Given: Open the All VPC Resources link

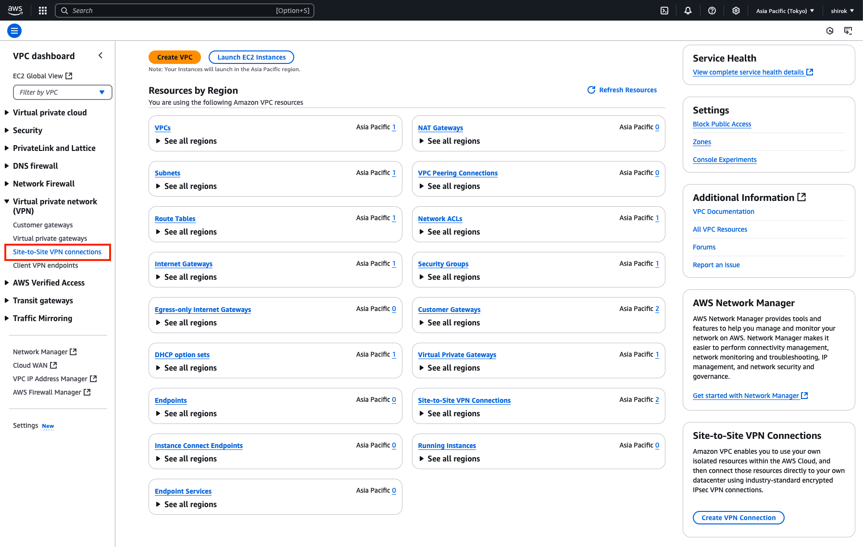Looking at the screenshot, I should click(x=720, y=229).
